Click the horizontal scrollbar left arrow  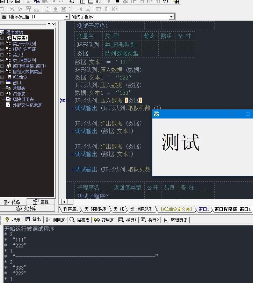click(64, 201)
